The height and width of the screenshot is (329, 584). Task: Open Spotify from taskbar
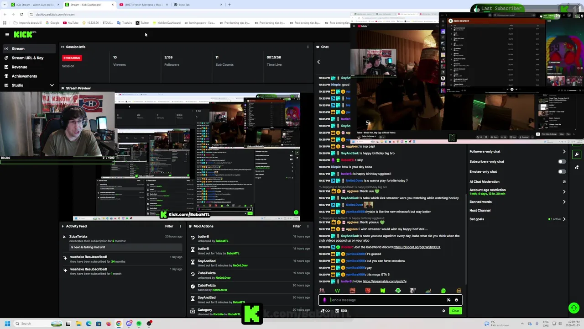[139, 324]
